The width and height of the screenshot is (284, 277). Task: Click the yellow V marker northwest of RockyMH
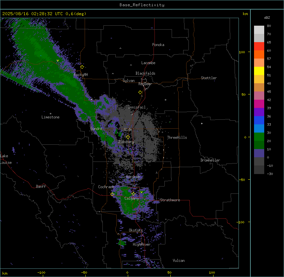click(x=58, y=61)
